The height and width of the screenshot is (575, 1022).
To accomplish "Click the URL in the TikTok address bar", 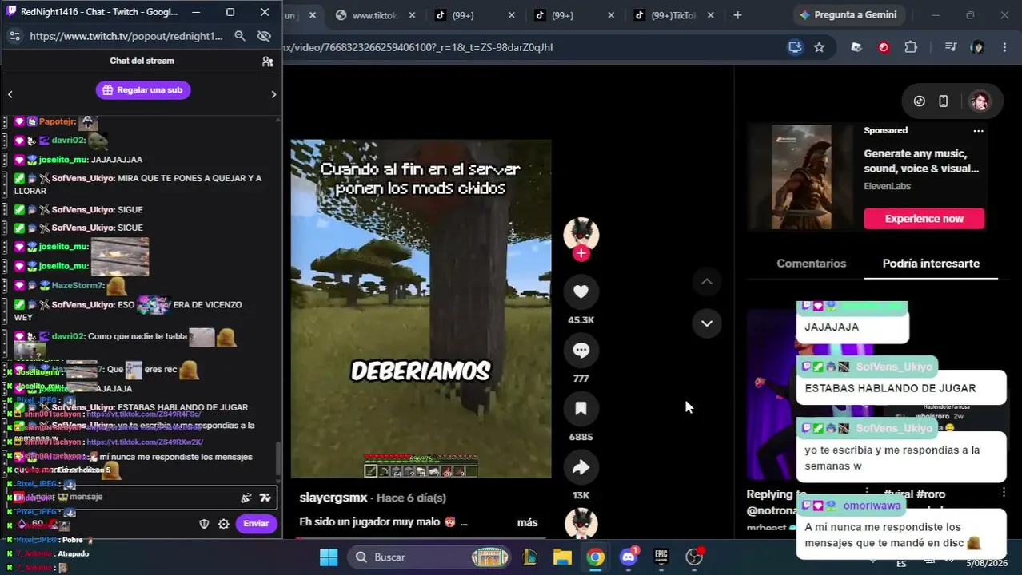I will pyautogui.click(x=417, y=47).
